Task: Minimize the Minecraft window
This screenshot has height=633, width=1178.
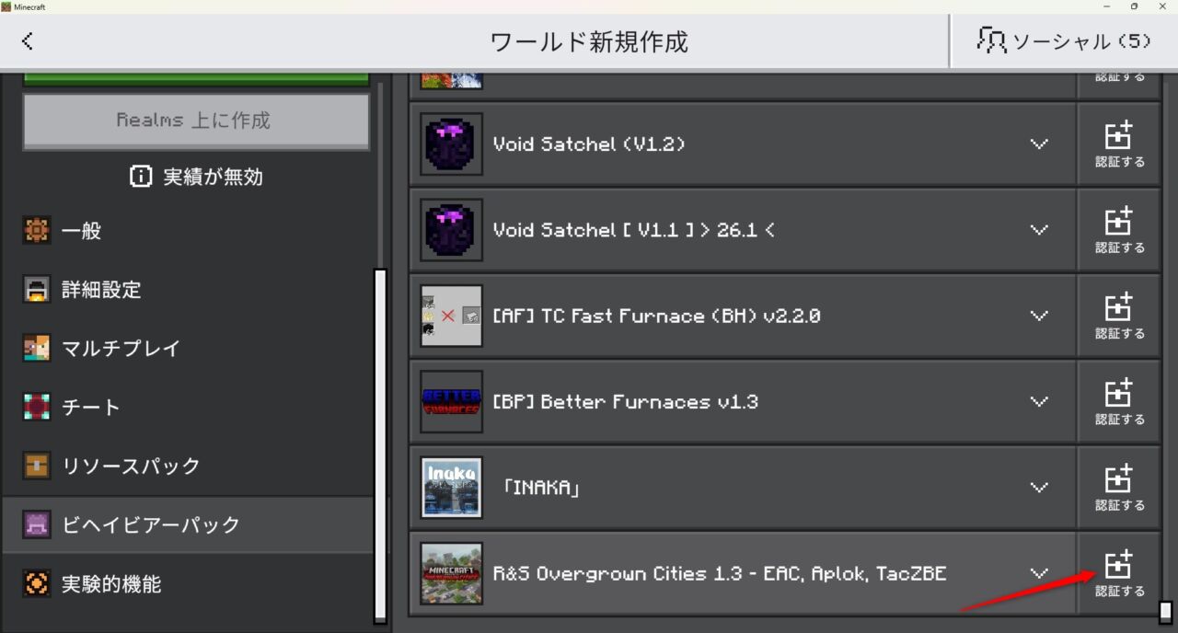Action: pyautogui.click(x=1104, y=6)
